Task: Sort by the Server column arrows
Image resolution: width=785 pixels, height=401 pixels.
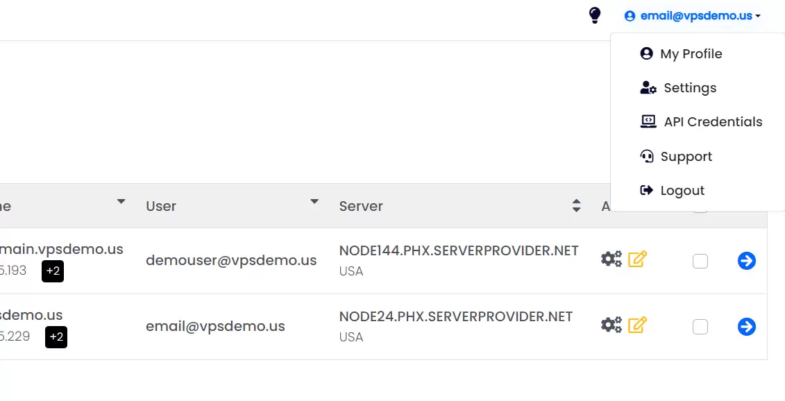Action: pos(576,205)
